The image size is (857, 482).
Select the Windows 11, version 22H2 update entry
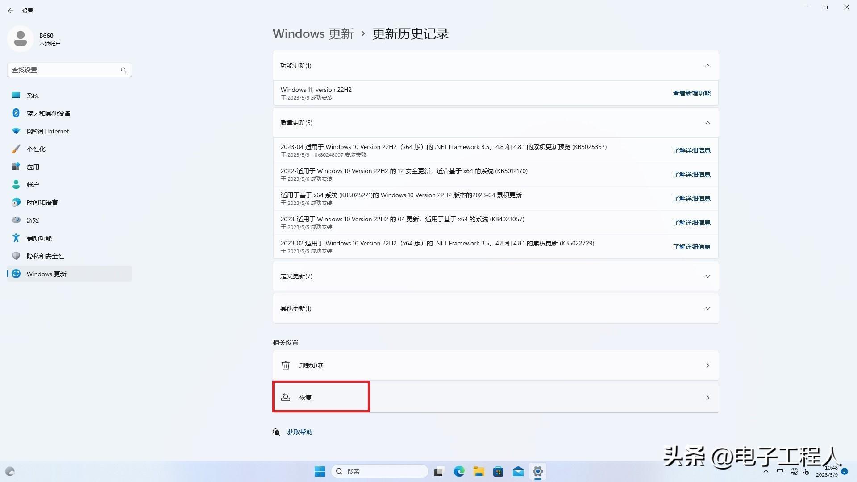point(495,93)
